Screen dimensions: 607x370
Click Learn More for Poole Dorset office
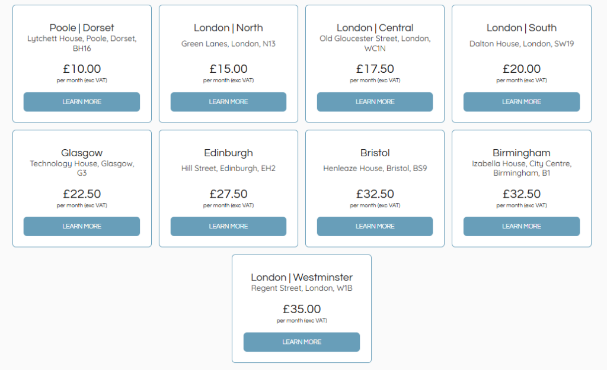pyautogui.click(x=81, y=102)
